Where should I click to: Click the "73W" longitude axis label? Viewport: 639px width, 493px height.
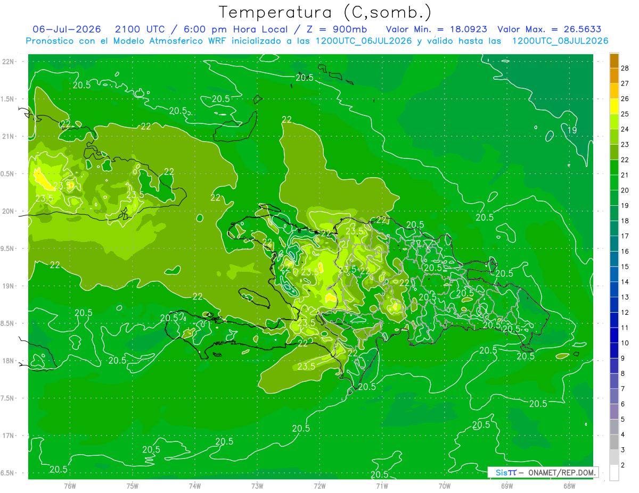pyautogui.click(x=257, y=486)
